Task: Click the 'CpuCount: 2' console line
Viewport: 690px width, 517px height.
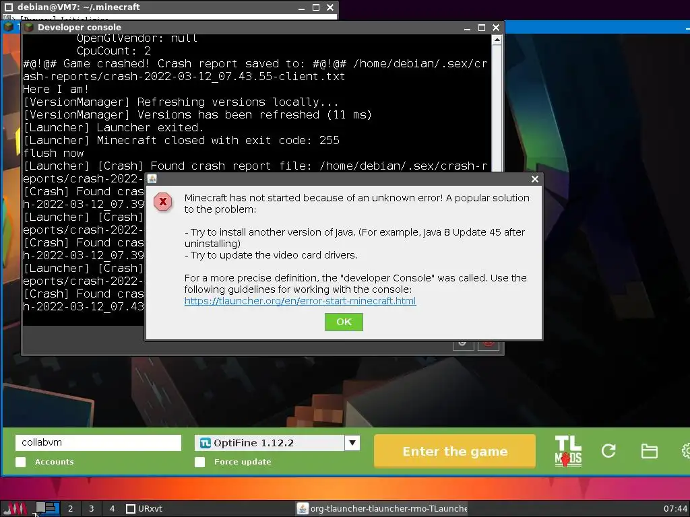Action: (x=113, y=51)
